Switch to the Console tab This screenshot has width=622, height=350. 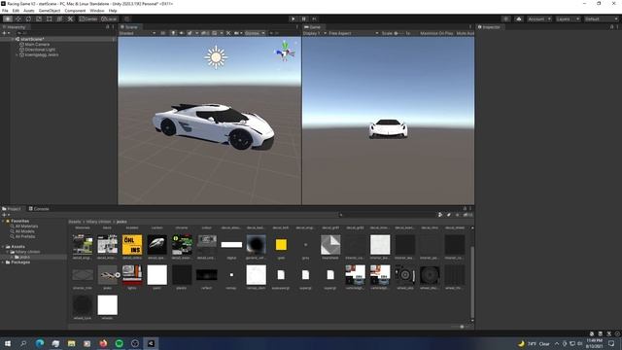tap(39, 209)
